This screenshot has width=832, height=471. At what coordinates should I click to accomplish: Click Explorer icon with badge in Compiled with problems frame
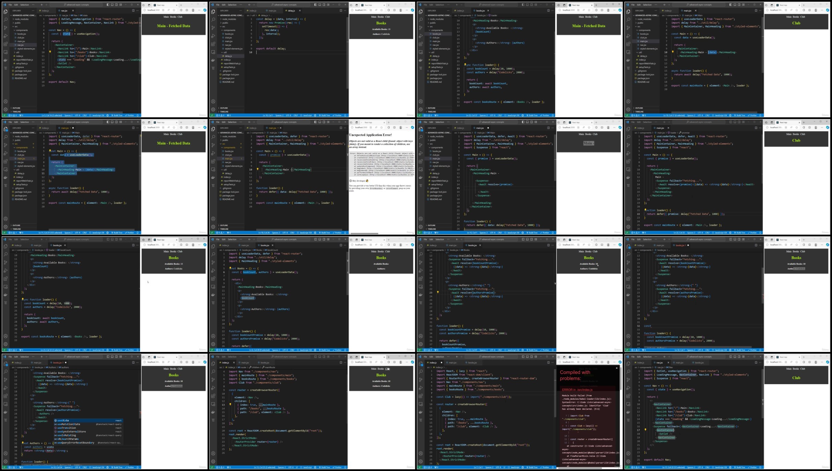tap(421, 364)
